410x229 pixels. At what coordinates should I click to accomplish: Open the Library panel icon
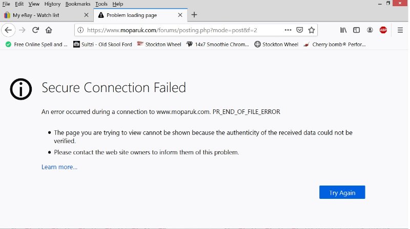pos(343,30)
